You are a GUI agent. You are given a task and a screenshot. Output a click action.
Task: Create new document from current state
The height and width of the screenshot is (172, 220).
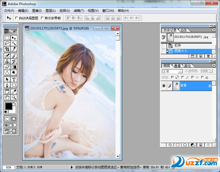pos(192,56)
